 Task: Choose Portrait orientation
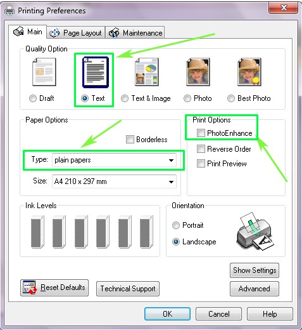(x=176, y=225)
